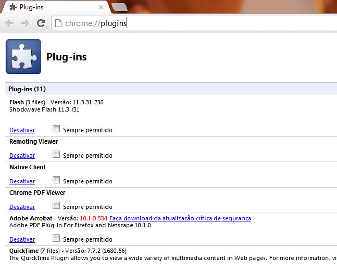Viewport: 337px width, 272px height.
Task: Click the Back navigation arrow
Action: pos(10,23)
